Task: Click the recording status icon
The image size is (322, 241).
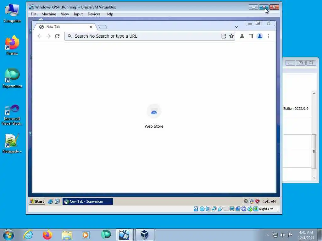Action: pos(238,209)
